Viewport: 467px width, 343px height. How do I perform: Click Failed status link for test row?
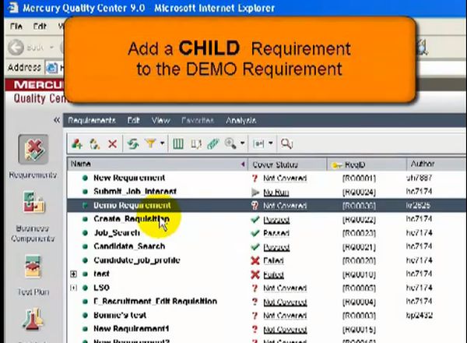pyautogui.click(x=273, y=274)
